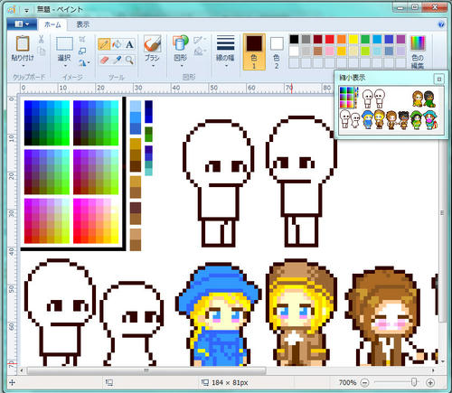This screenshot has height=393, width=452.
Task: Switch to the 表示 tab
Action: pyautogui.click(x=82, y=24)
